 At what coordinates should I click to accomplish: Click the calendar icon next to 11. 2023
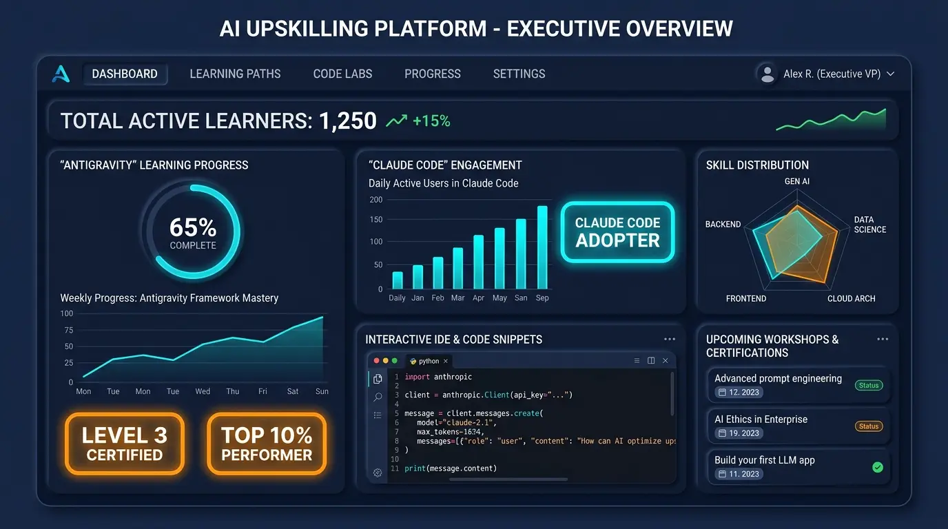pyautogui.click(x=722, y=474)
